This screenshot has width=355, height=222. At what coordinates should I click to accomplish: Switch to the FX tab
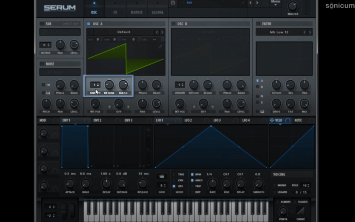pos(115,12)
